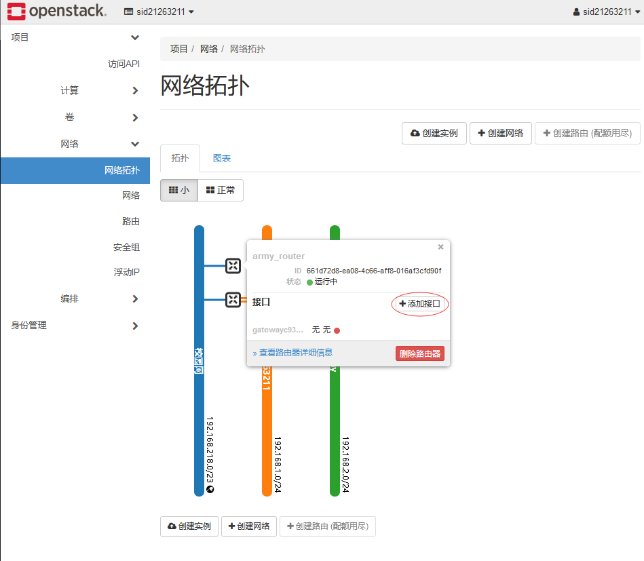Open the 访问API sidebar item
The height and width of the screenshot is (561, 644).
pos(124,64)
